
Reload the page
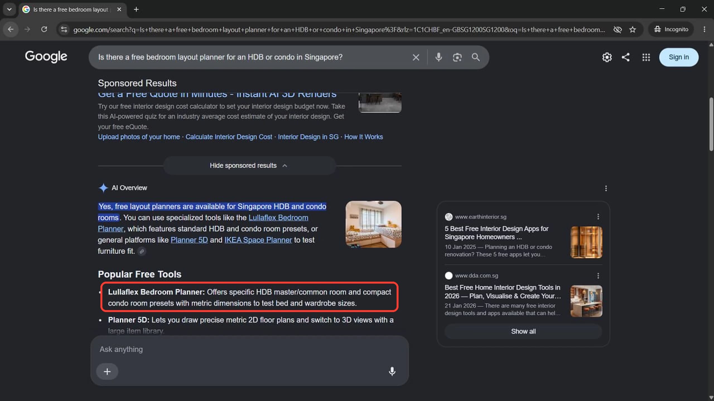[44, 29]
